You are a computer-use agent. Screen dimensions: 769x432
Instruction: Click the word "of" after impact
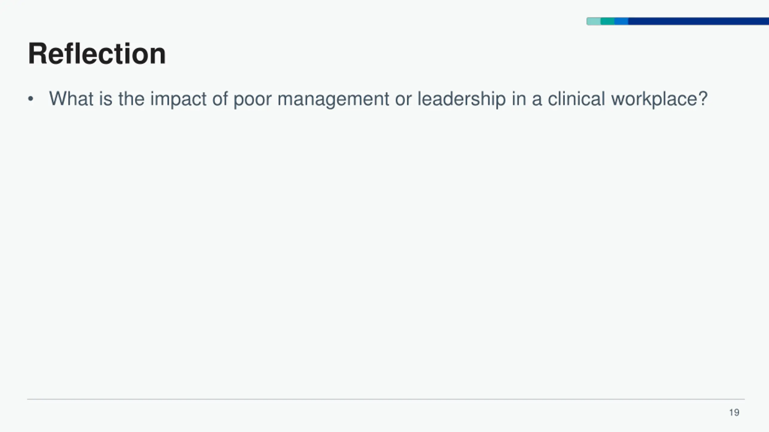coord(220,99)
